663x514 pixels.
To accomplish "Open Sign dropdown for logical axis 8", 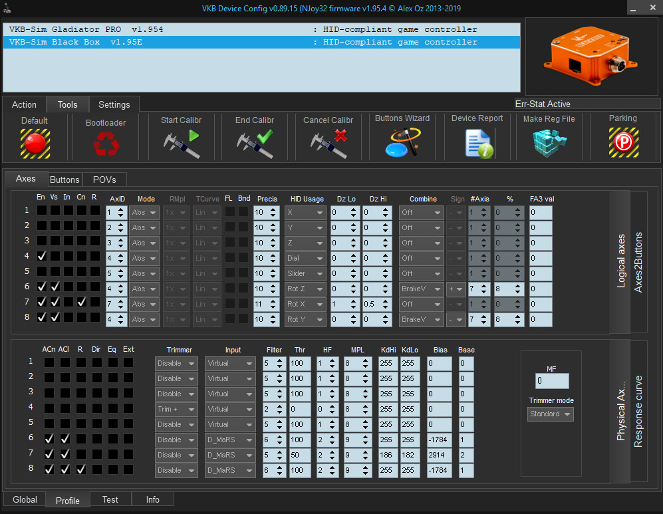I will (x=456, y=319).
